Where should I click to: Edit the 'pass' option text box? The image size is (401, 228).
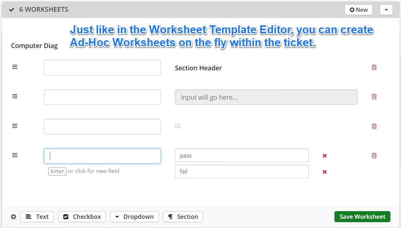point(241,155)
